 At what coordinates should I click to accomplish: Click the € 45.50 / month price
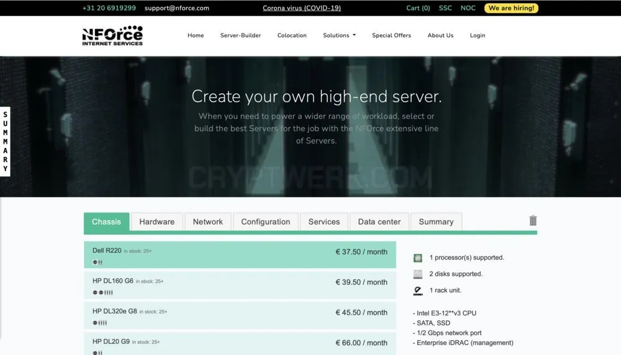361,312
